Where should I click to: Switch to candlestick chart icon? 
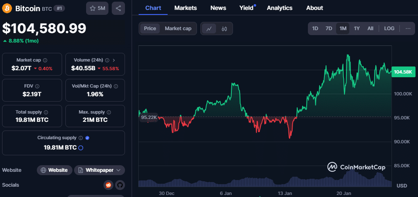224,29
